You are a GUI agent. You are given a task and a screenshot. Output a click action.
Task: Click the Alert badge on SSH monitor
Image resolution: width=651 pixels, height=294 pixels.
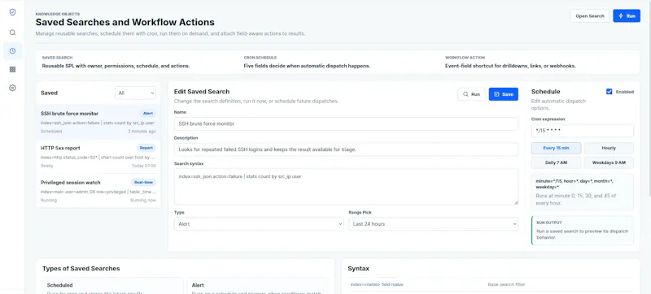coord(148,114)
